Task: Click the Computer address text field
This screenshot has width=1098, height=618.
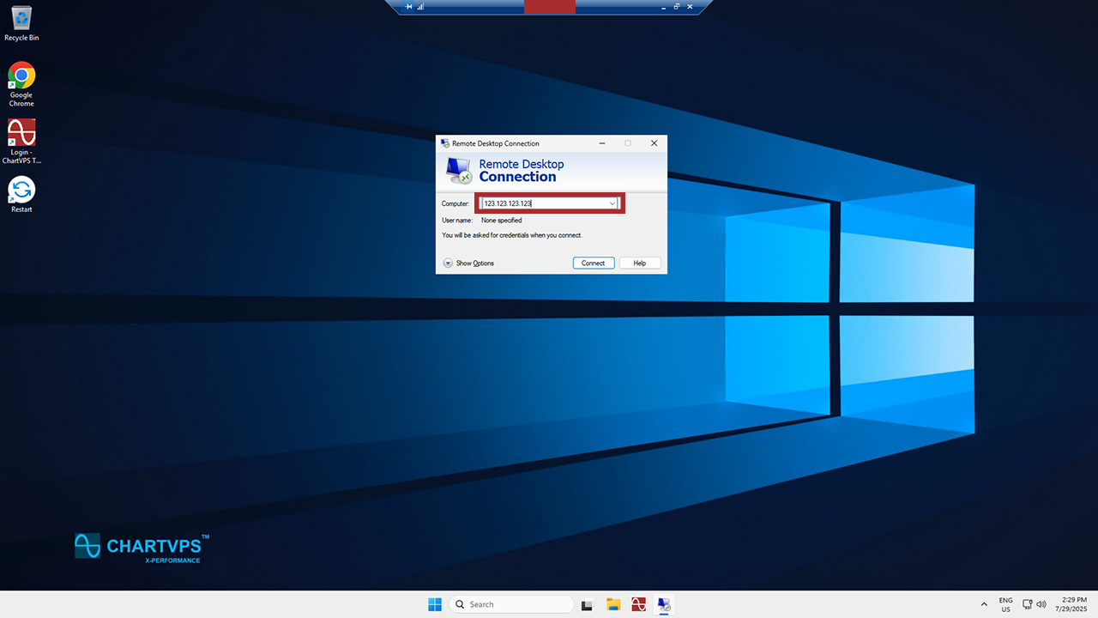Action: pyautogui.click(x=544, y=203)
